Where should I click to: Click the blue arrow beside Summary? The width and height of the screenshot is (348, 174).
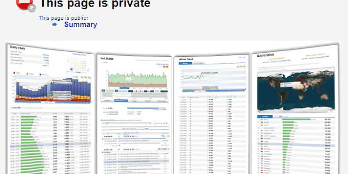click(x=55, y=24)
